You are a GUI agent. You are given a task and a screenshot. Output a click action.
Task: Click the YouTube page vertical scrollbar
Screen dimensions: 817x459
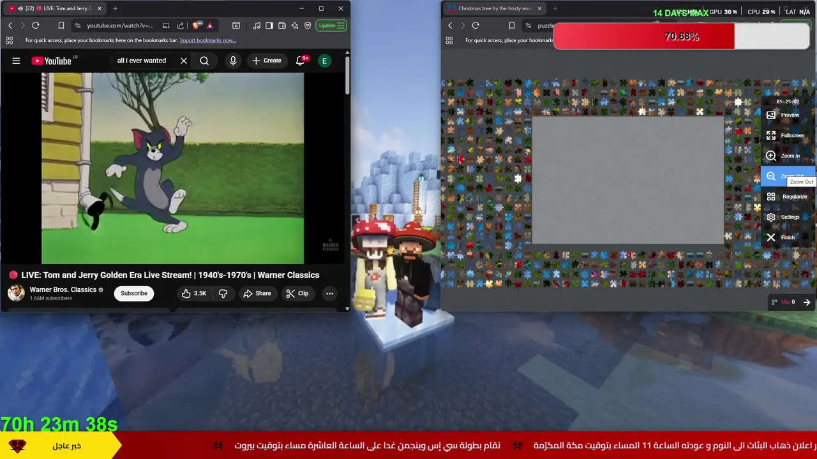pyautogui.click(x=347, y=76)
